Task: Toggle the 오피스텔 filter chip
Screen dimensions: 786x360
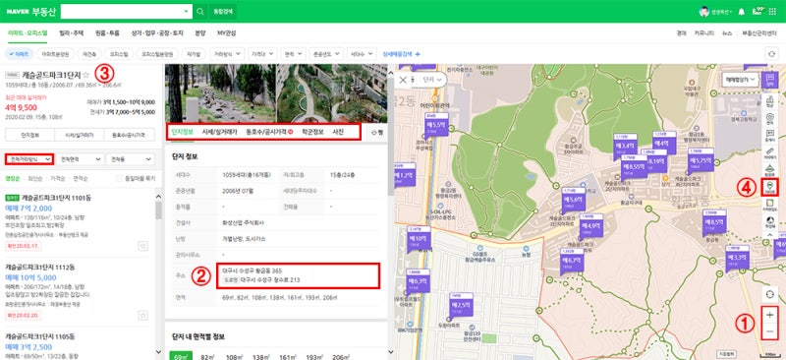Action: tap(120, 54)
